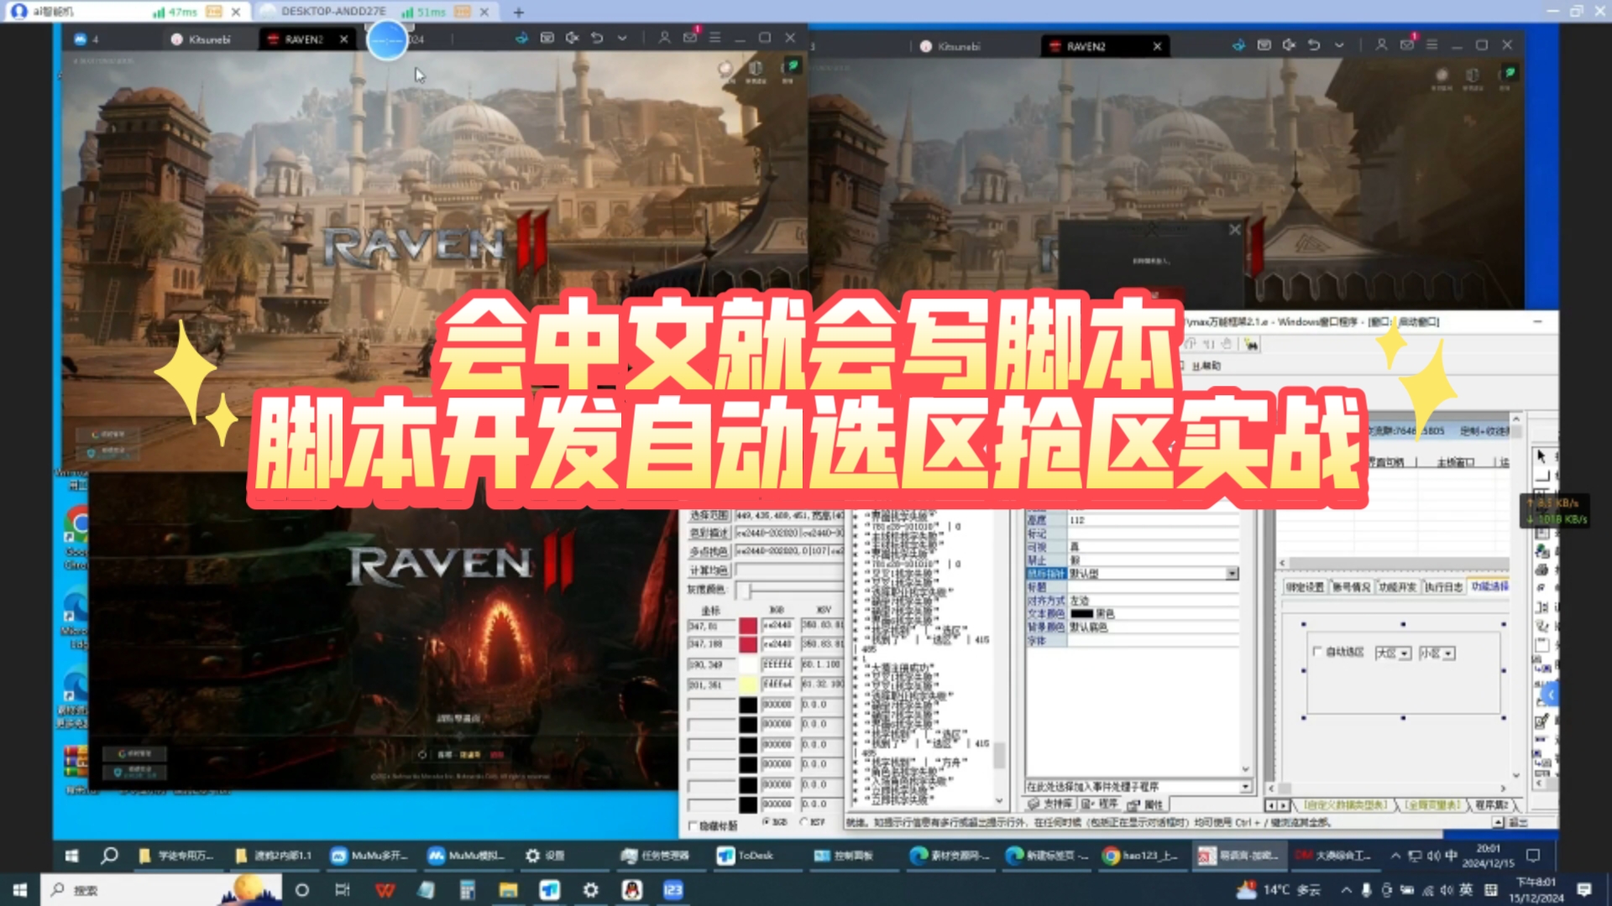
Task: Expand the chevron dropdown in the left emulator toolbar
Action: [622, 38]
